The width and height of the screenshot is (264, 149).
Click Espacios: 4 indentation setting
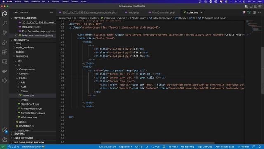tap(125, 147)
